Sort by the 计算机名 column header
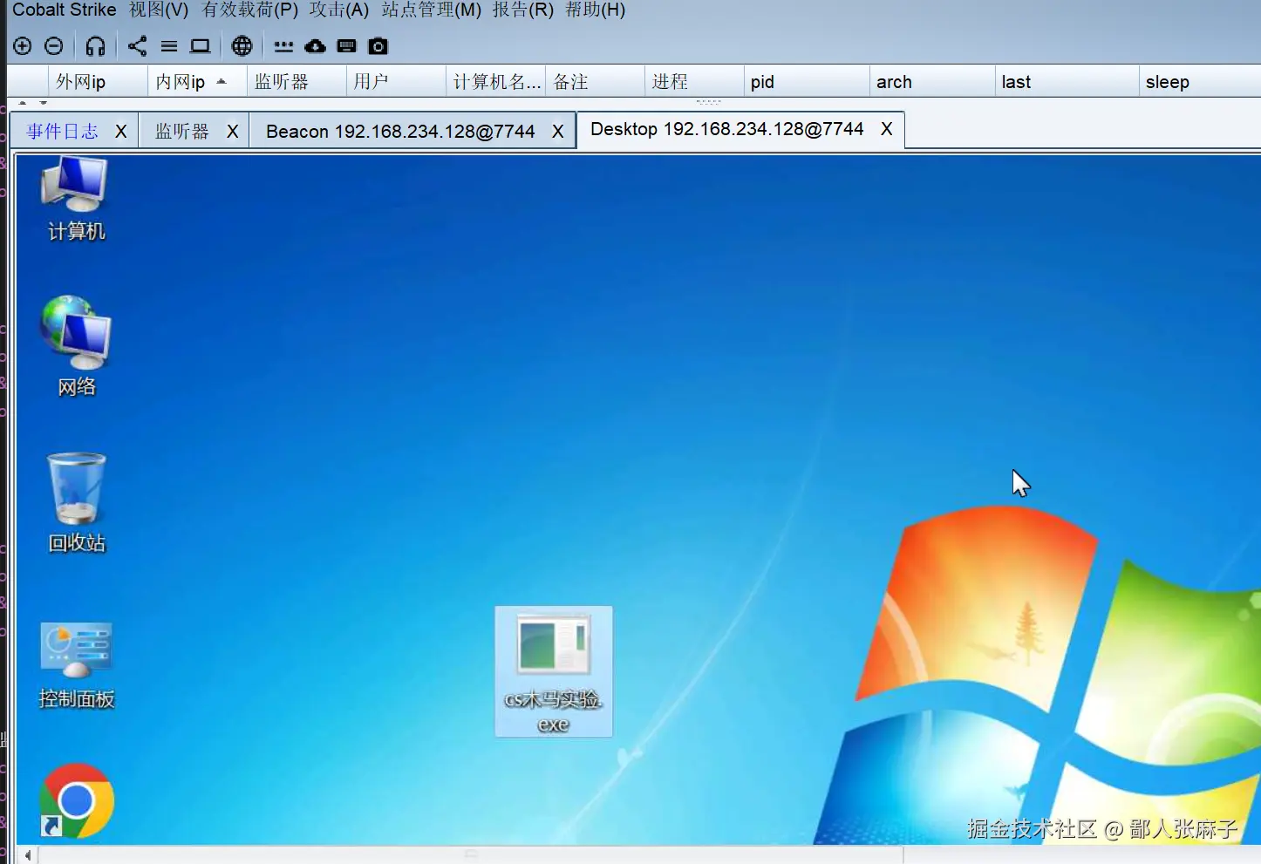This screenshot has width=1261, height=864. pyautogui.click(x=495, y=82)
